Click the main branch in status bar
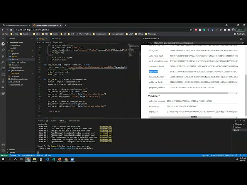The height and width of the screenshot is (185, 247). (13, 155)
